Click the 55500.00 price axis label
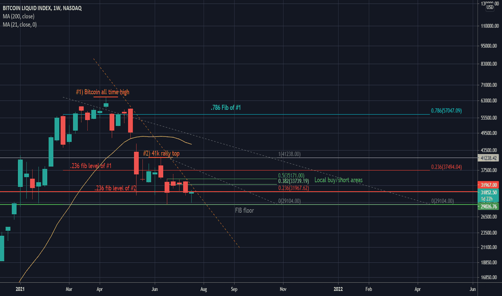The width and height of the screenshot is (502, 296). pos(489,118)
